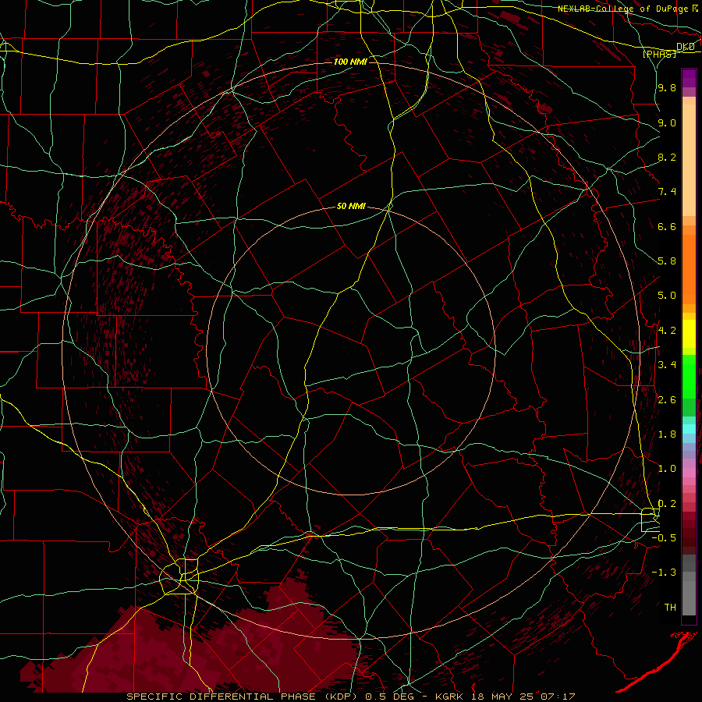Image resolution: width=702 pixels, height=702 pixels.
Task: Click the 6.6 value on color scale
Action: (667, 226)
